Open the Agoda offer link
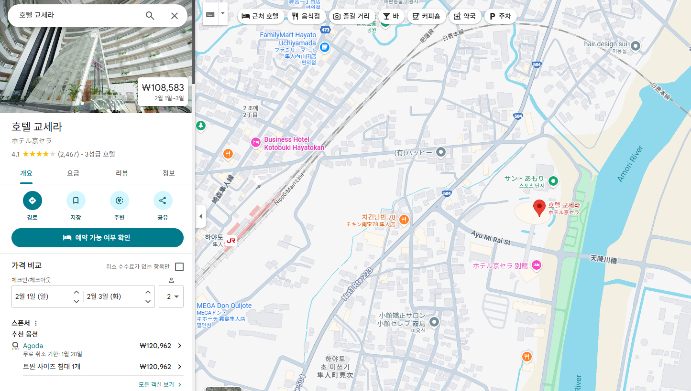Screen dimensions: 691x391 [33, 346]
